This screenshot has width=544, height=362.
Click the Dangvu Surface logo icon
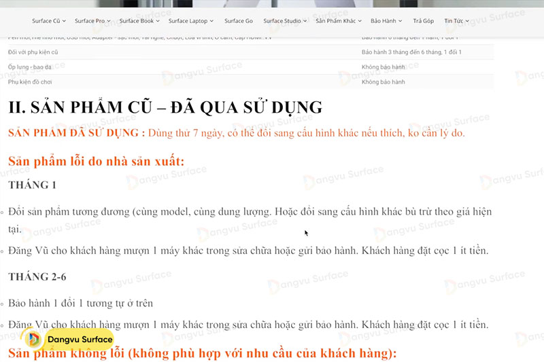tap(33, 339)
